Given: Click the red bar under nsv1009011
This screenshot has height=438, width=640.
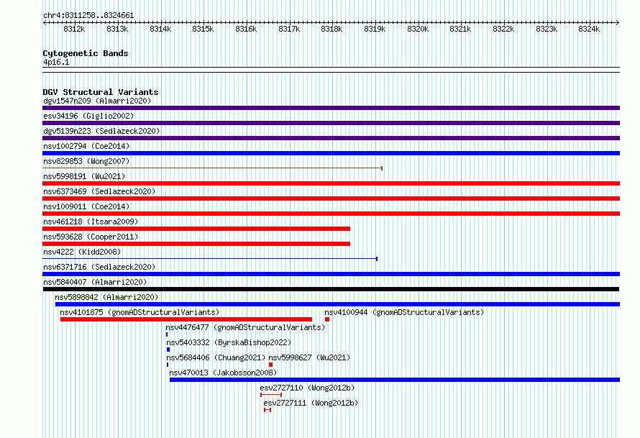Looking at the screenshot, I should tap(331, 214).
